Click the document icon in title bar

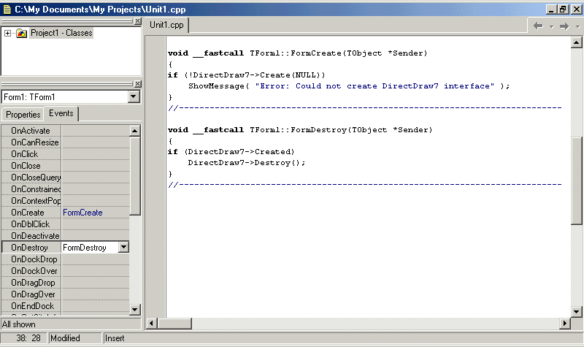(x=7, y=8)
